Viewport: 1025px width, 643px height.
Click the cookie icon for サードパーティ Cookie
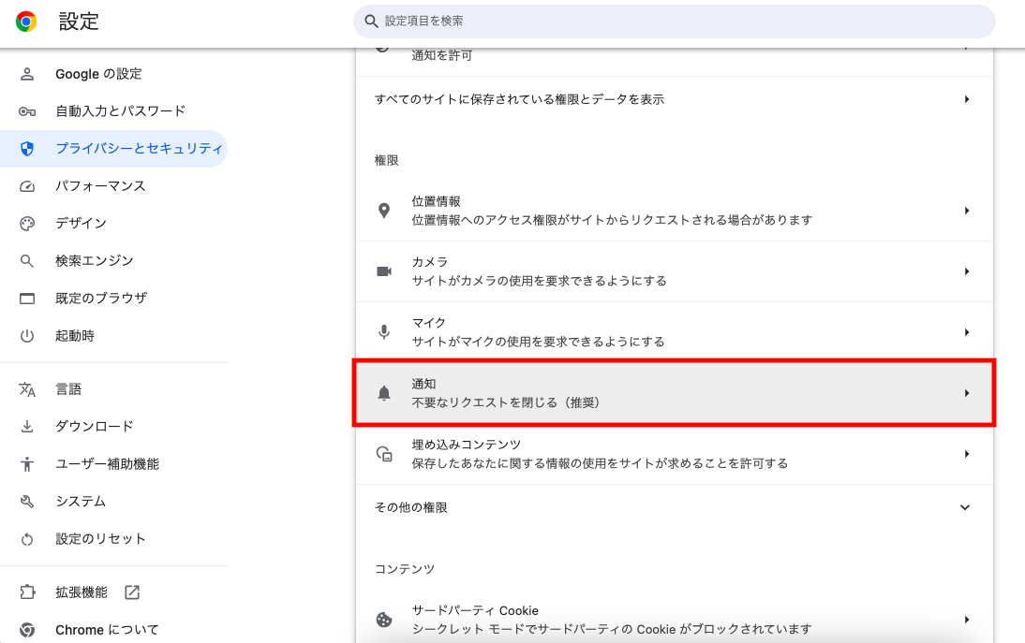(x=383, y=620)
